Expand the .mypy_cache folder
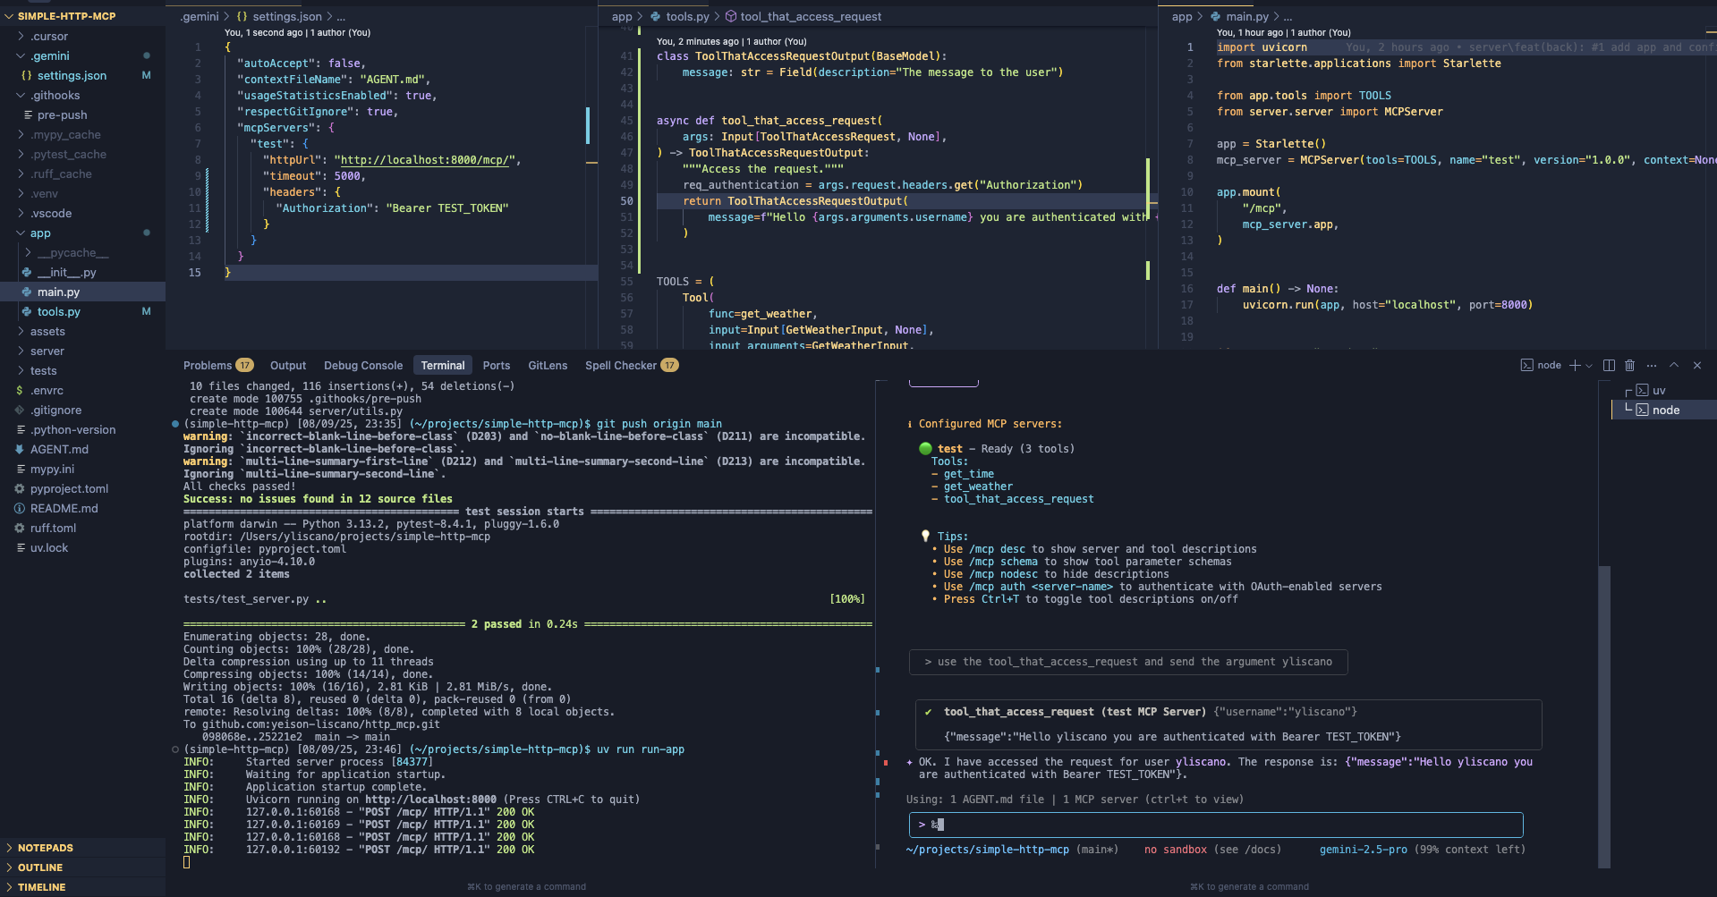Image resolution: width=1717 pixels, height=897 pixels. [x=65, y=134]
